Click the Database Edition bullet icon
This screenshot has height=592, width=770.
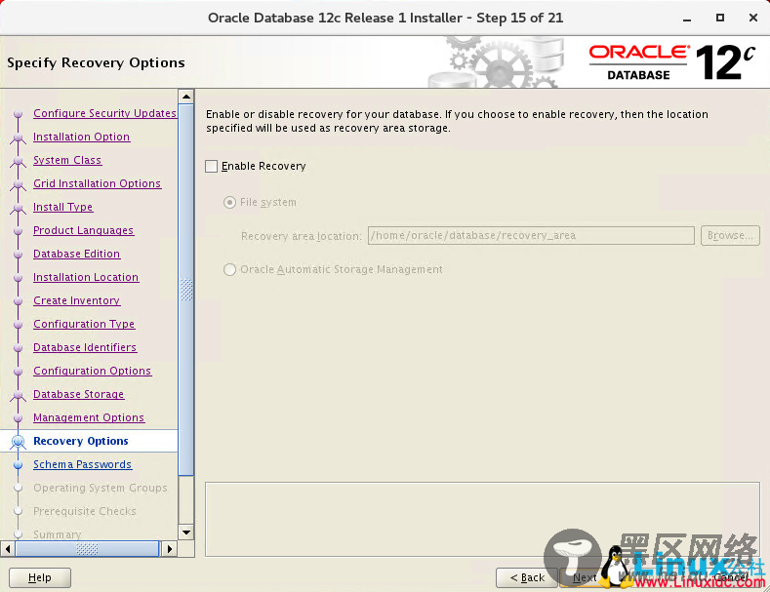(19, 255)
